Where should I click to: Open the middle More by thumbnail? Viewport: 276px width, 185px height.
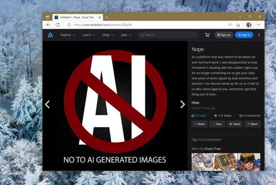[x=226, y=162]
